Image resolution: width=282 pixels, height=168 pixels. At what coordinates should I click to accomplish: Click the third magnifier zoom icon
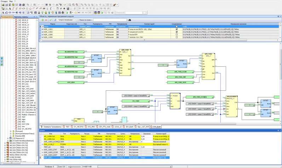[x=77, y=5]
